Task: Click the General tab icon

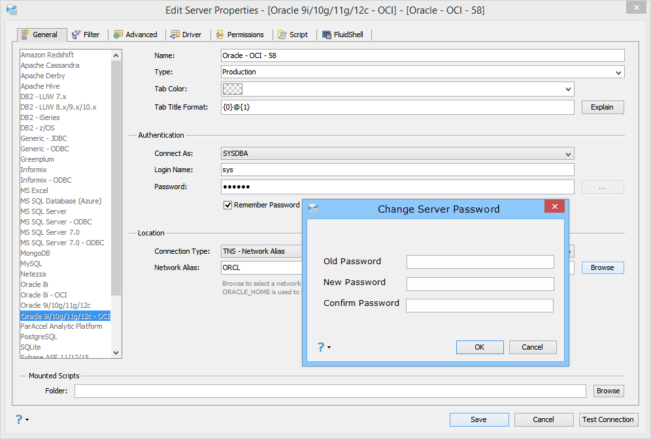Action: click(x=25, y=35)
